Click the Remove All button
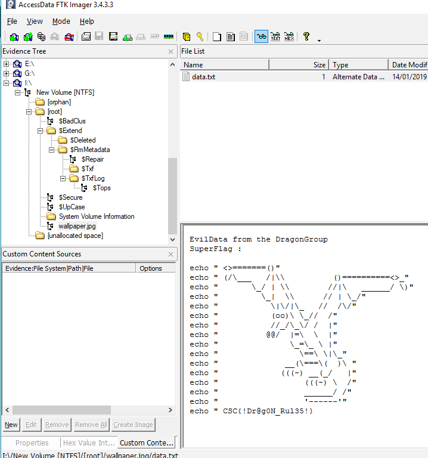Screen dimensions: 428x458 (x=91, y=425)
